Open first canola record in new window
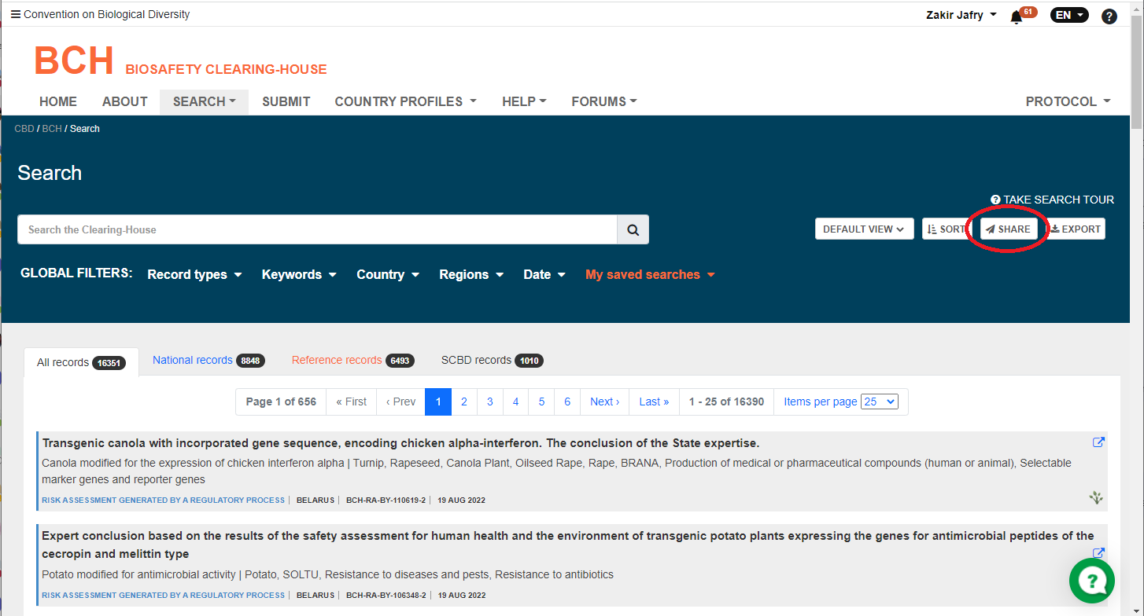The height and width of the screenshot is (616, 1144). point(1098,442)
